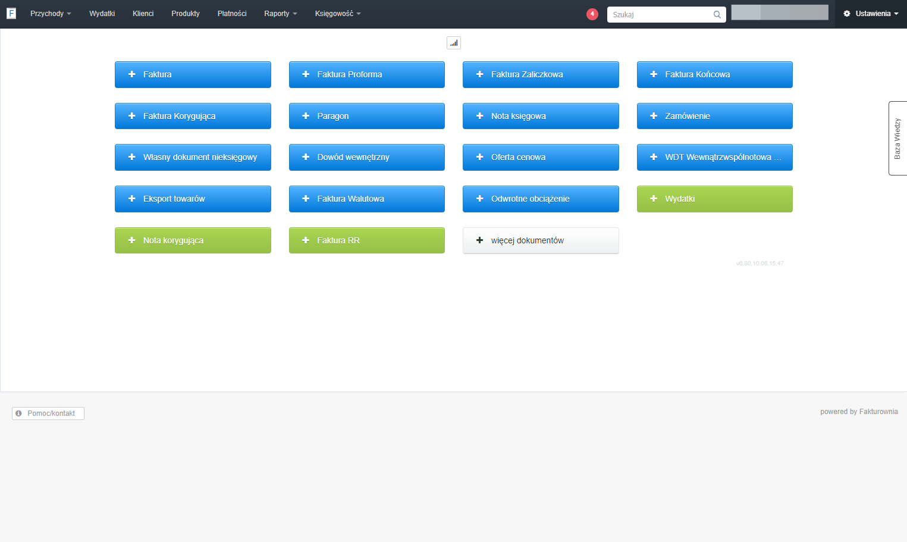Screen dimensions: 907x542
Task: Add a Faktura Zaliczkowa
Action: 541,74
